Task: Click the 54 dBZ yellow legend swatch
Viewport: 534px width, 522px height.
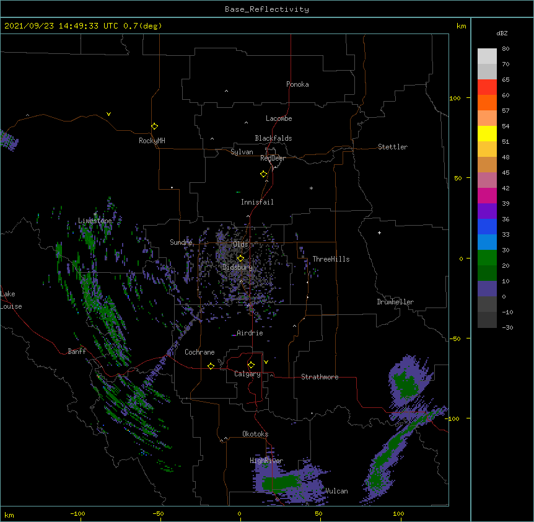Action: tap(487, 133)
